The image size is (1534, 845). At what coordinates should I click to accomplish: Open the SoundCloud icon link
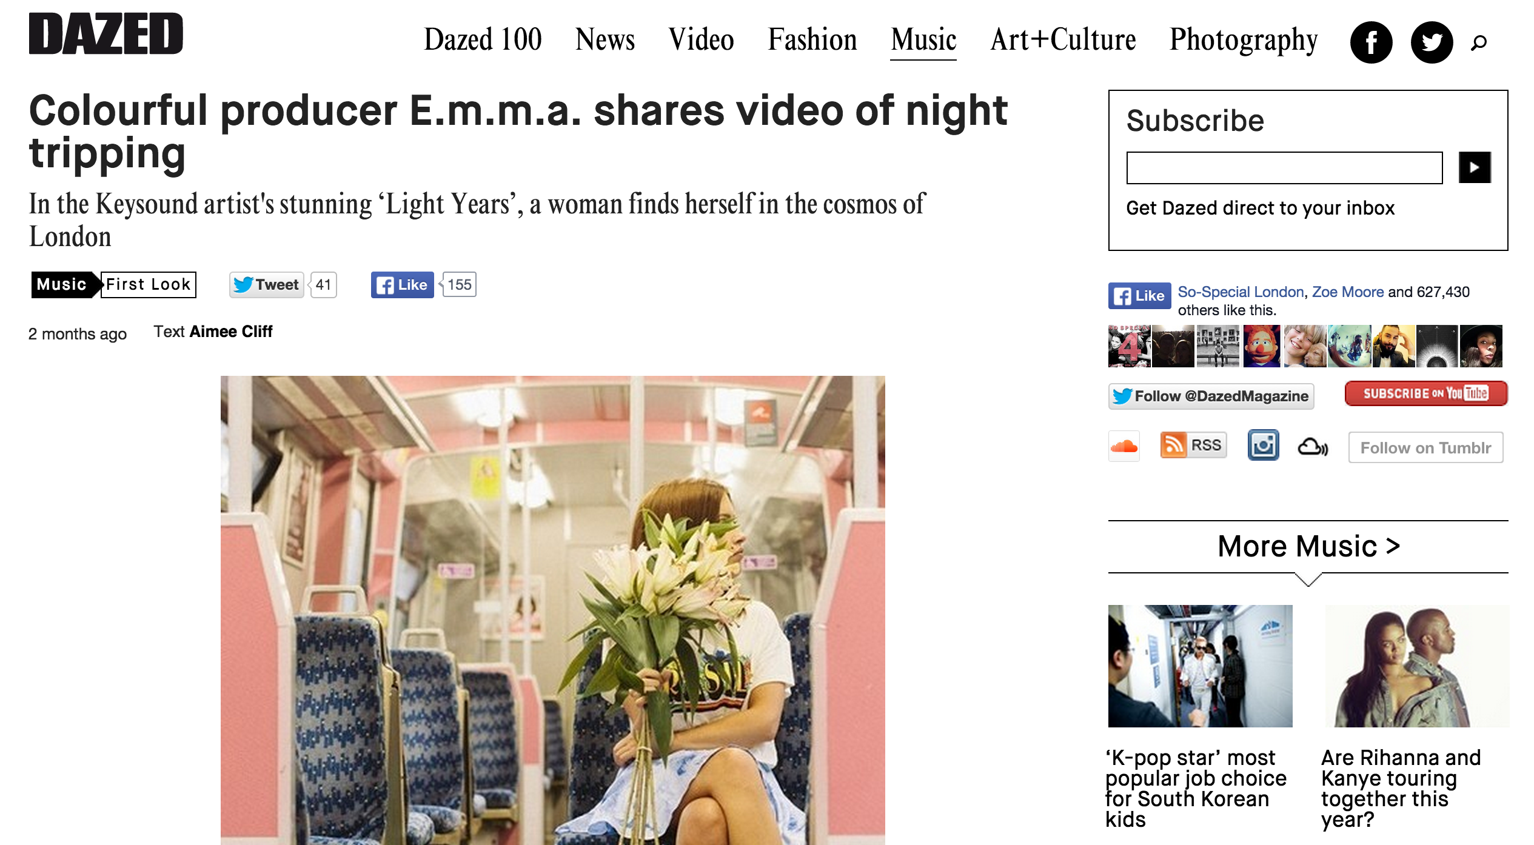pyautogui.click(x=1124, y=446)
